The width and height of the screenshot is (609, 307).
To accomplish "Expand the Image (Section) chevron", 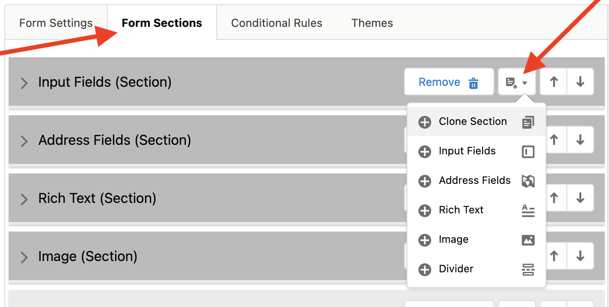I will click(24, 257).
